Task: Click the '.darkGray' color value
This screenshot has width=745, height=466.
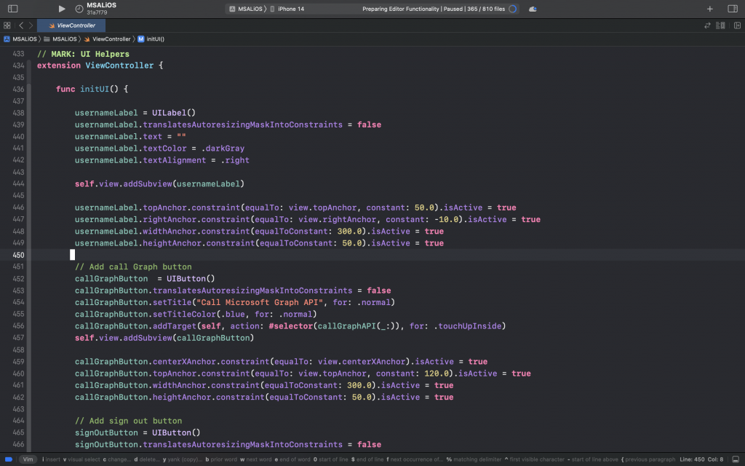Action: tap(223, 149)
